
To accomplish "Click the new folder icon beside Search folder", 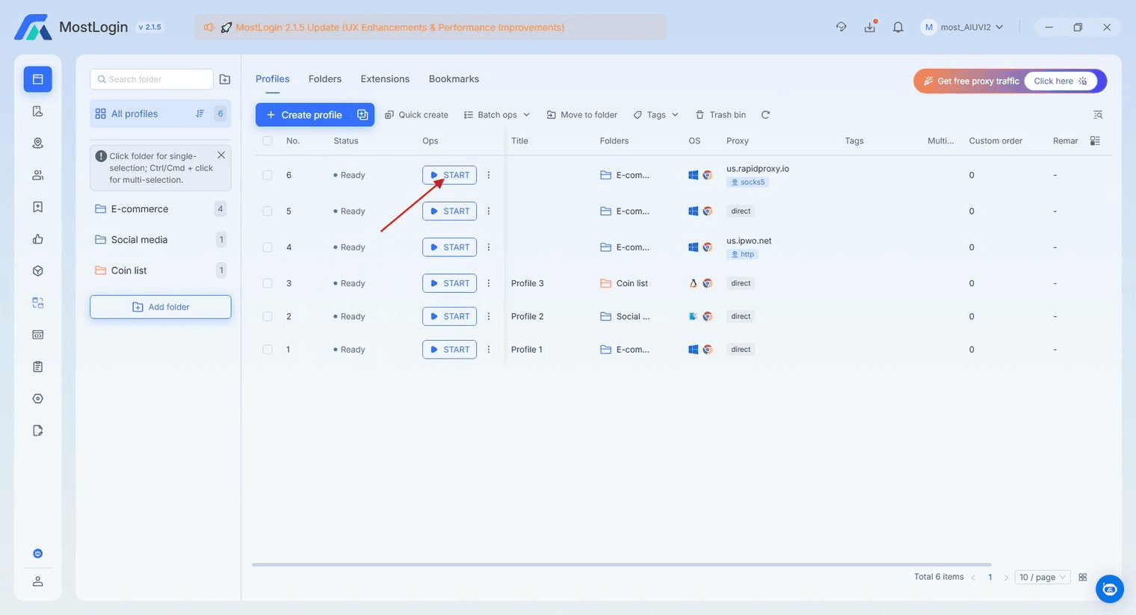I will click(225, 79).
